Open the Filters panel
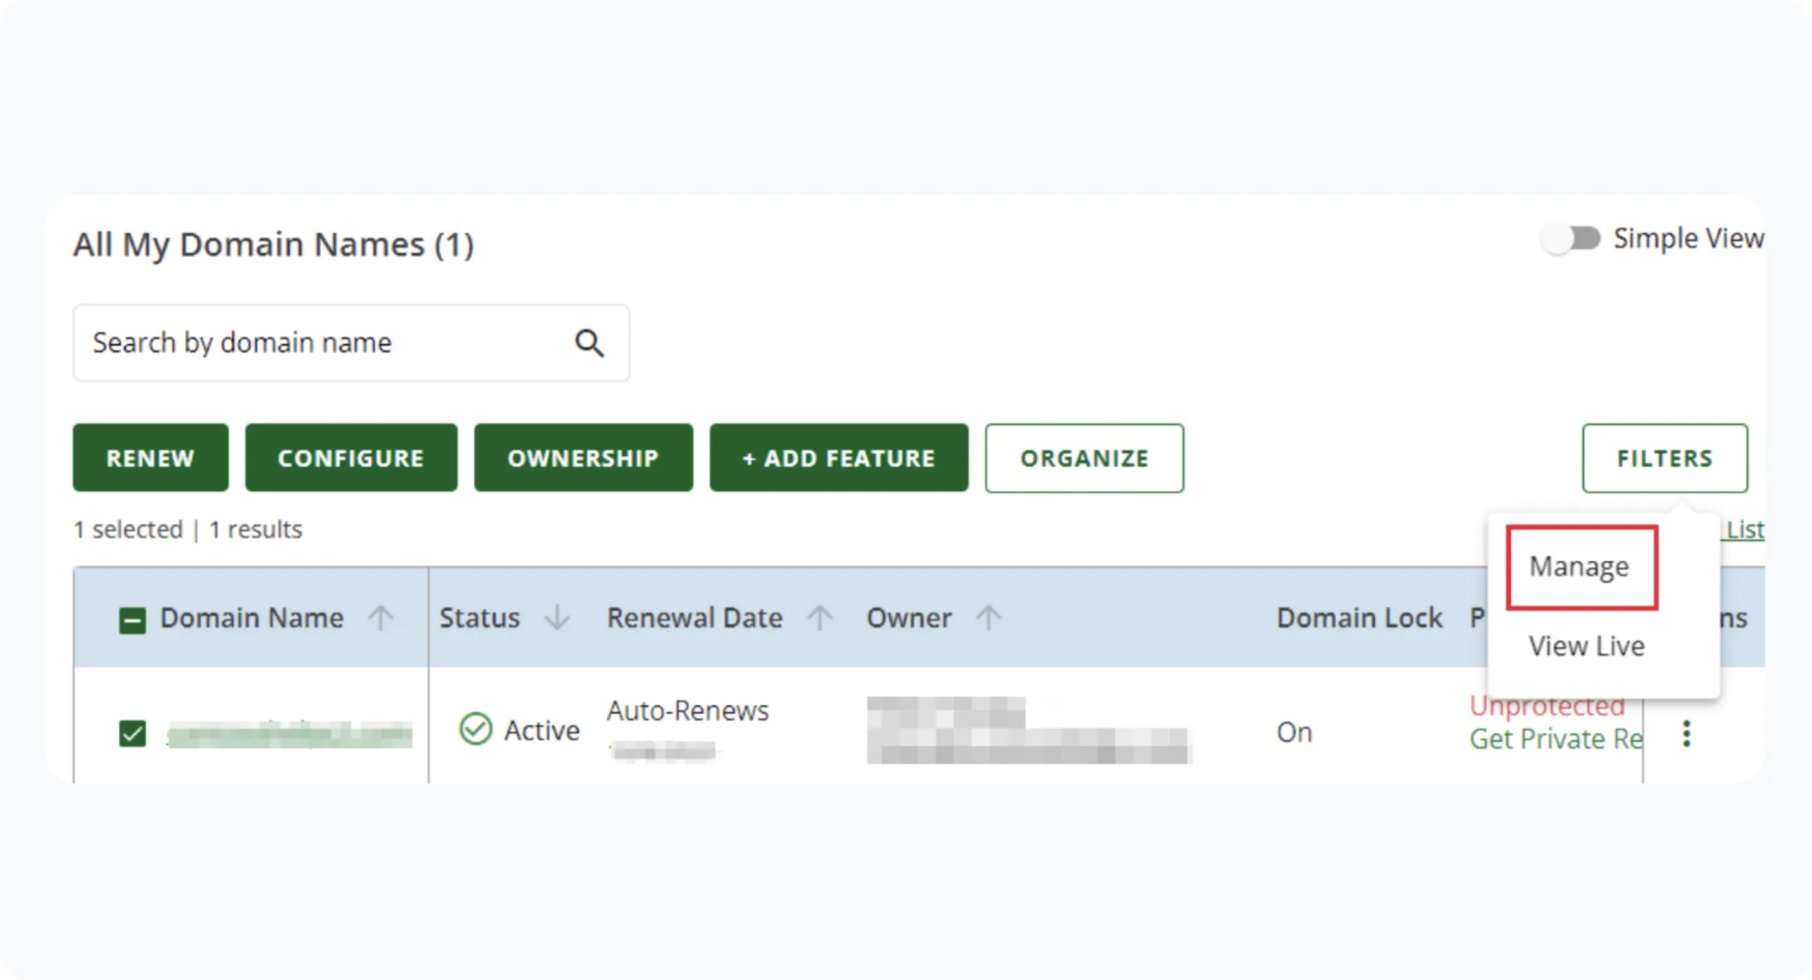The height and width of the screenshot is (980, 1812). [1664, 458]
